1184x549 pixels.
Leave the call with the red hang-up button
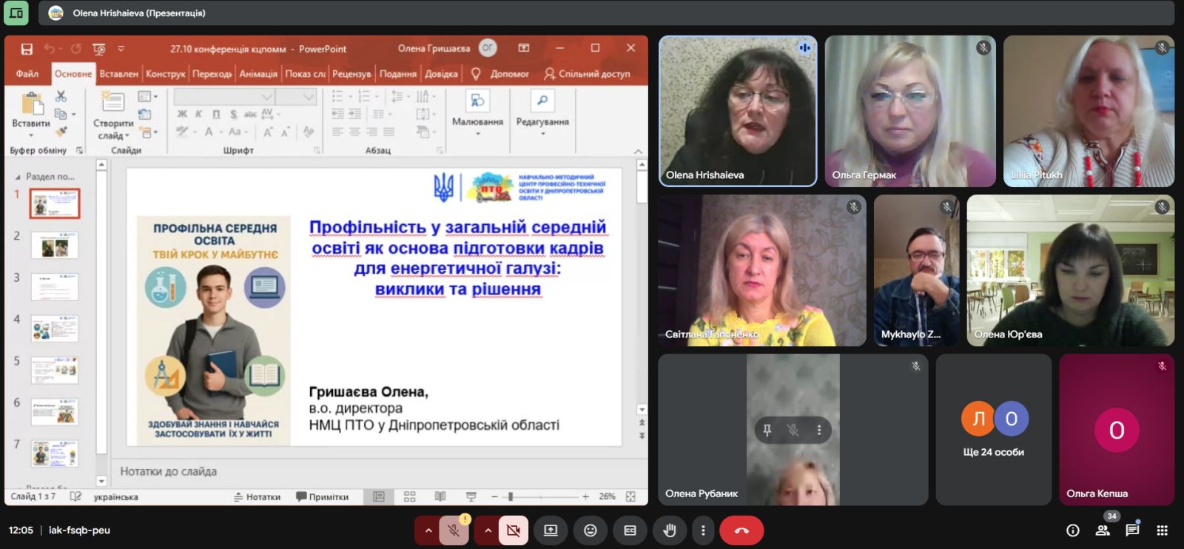[x=741, y=531]
